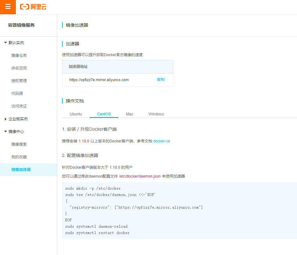Open 代码源 in sidebar
297x255 pixels.
coord(17,93)
